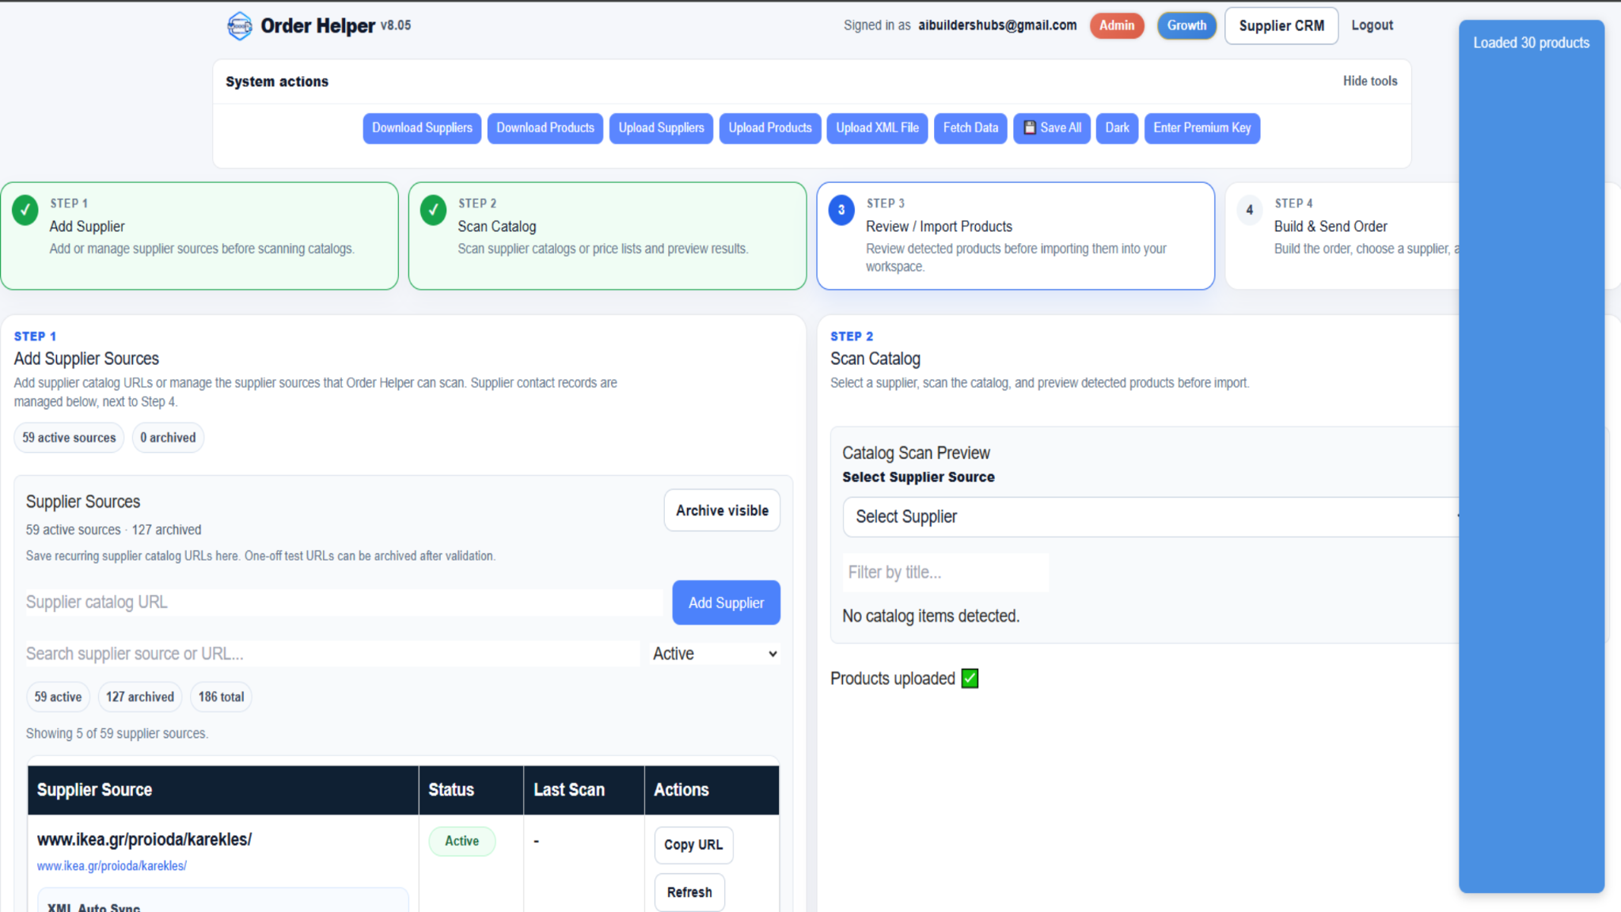Click the Fetch Data button
The image size is (1621, 912).
(970, 128)
